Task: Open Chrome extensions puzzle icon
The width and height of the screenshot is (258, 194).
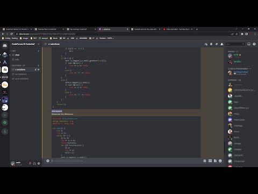Action: click(242, 34)
